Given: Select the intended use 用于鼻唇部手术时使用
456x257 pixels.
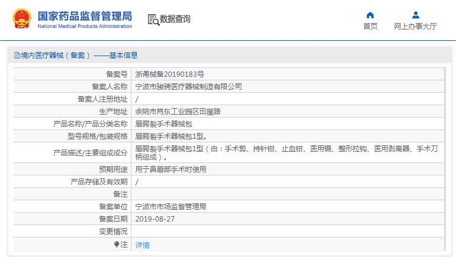Looking at the screenshot, I should point(171,170).
